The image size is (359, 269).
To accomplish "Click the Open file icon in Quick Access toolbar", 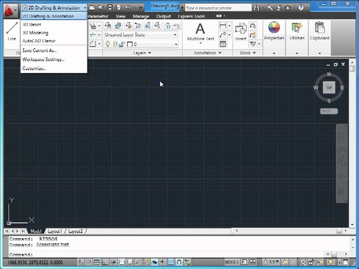I will [x=100, y=8].
